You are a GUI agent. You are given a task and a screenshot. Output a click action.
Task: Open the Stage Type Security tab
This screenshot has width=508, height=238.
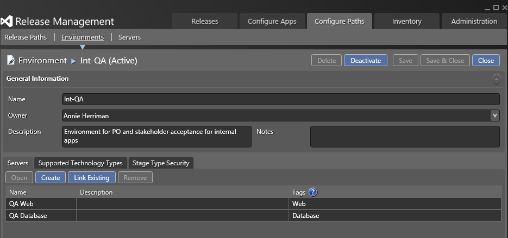pyautogui.click(x=161, y=163)
